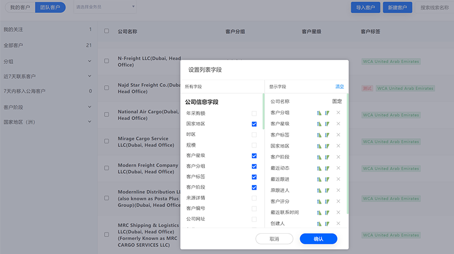
Task: Remove 国家地区 from display fields
Action: pyautogui.click(x=338, y=146)
